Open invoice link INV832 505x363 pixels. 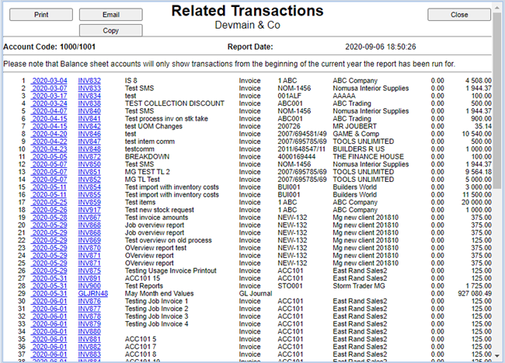point(89,81)
